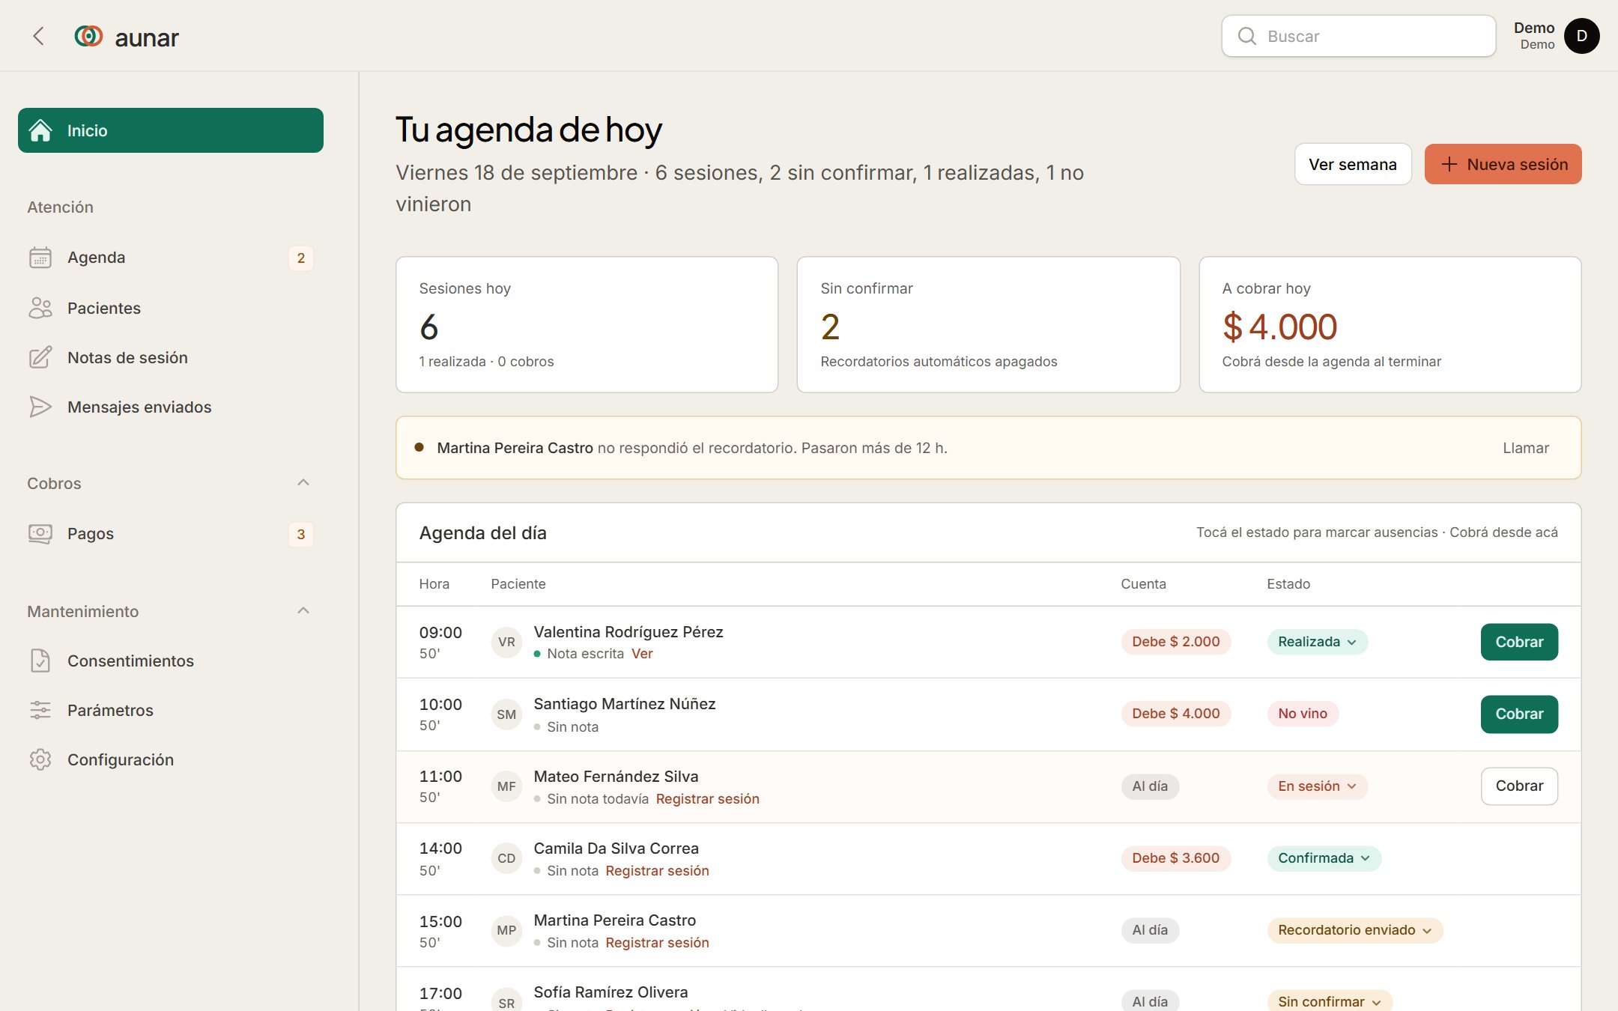
Task: Click Cobrar for Santiago Martínez Núñez
Action: 1519,714
